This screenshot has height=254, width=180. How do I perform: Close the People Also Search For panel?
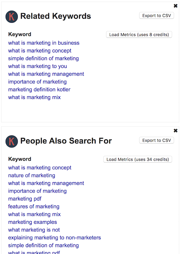click(x=175, y=130)
